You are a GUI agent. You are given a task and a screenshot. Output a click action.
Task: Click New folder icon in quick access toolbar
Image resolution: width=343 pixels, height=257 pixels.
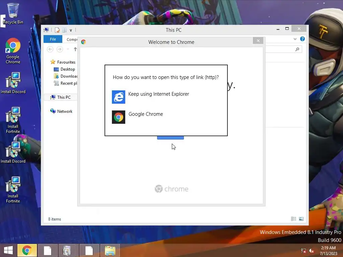[x=65, y=30]
